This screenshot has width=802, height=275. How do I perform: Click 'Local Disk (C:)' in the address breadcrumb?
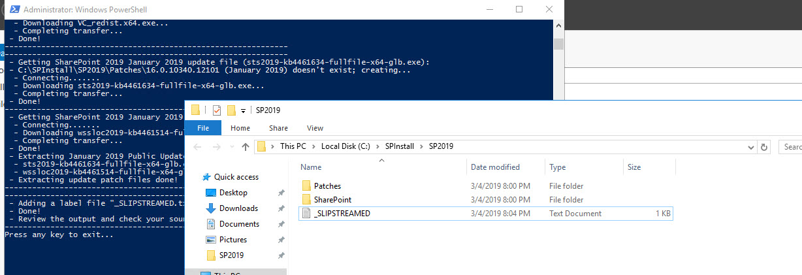pyautogui.click(x=347, y=146)
